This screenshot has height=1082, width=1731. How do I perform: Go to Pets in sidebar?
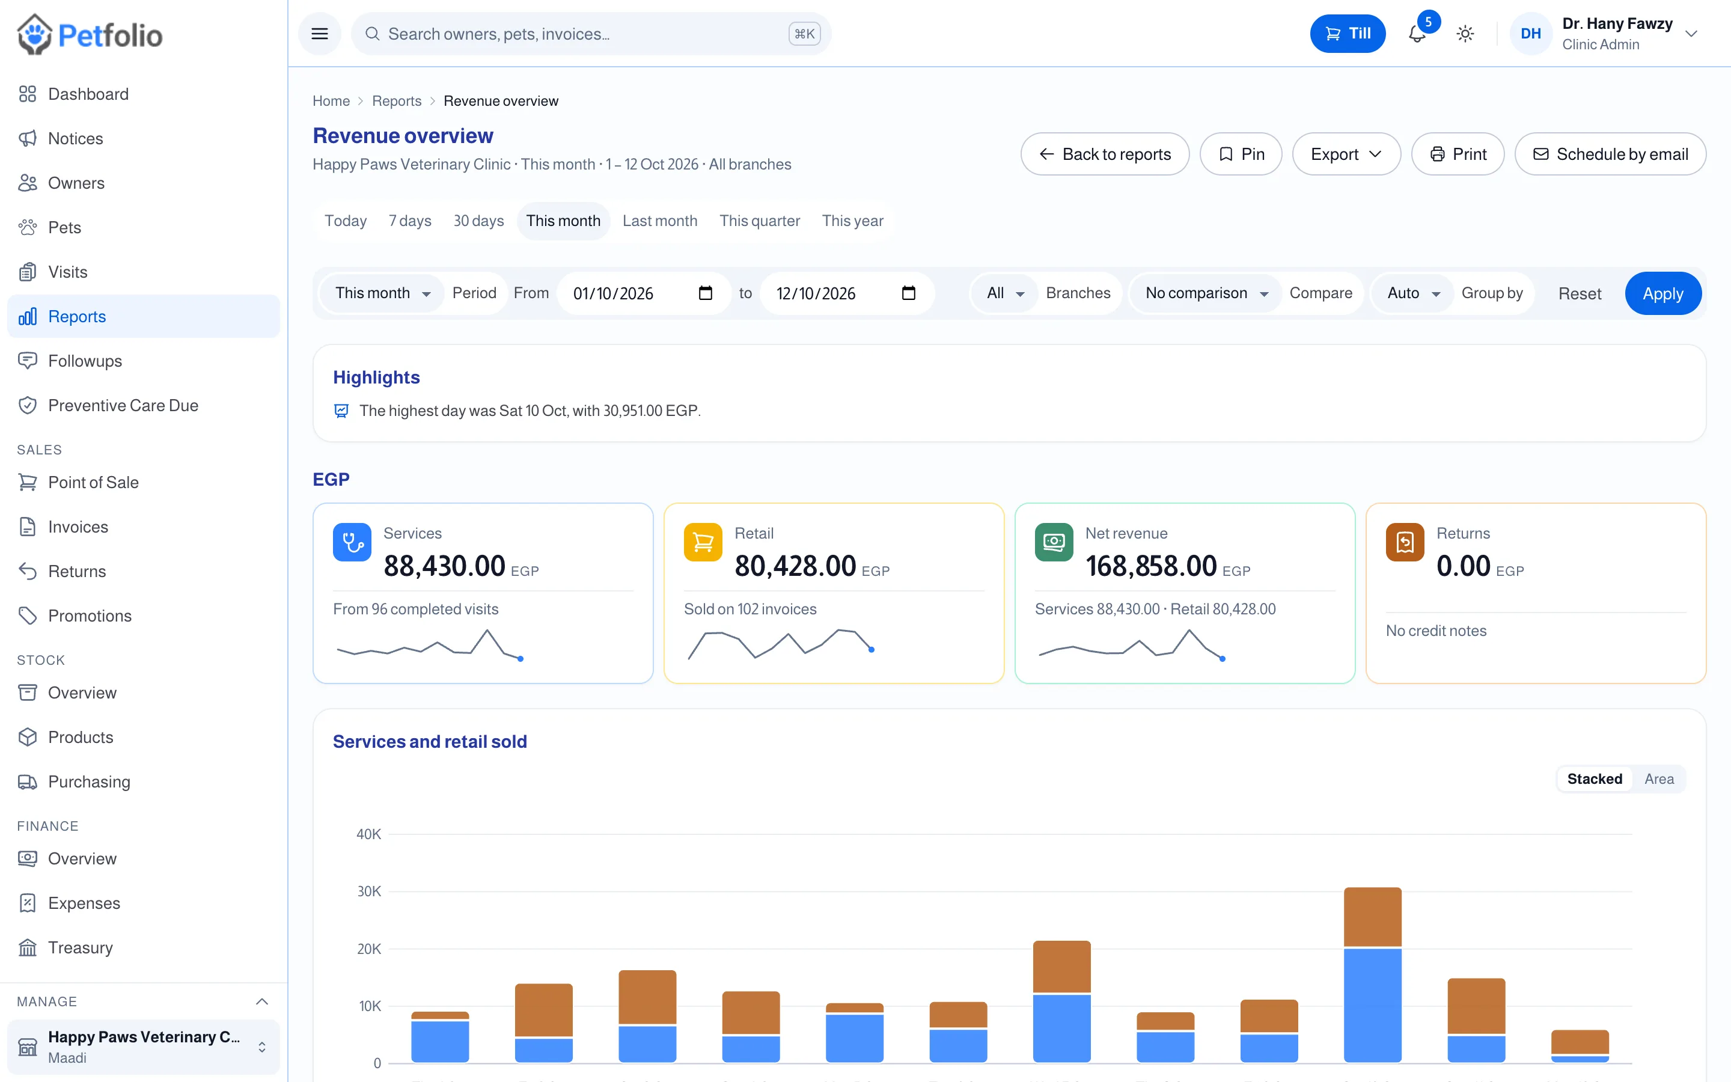click(143, 228)
